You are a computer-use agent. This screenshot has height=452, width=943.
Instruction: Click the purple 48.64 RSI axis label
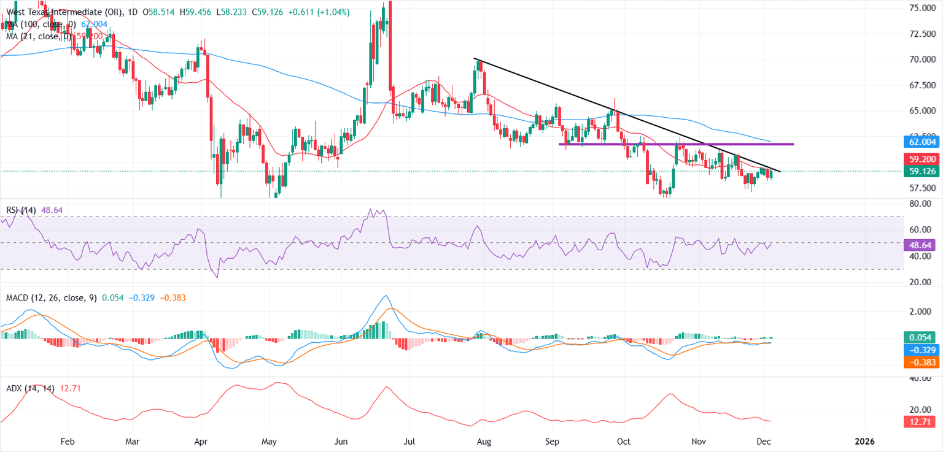pyautogui.click(x=920, y=244)
